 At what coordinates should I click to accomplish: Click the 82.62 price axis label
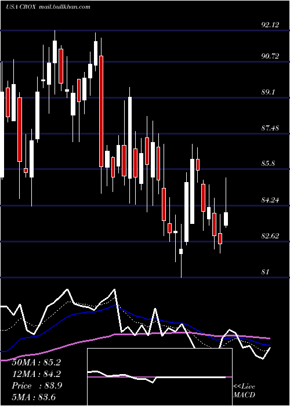[270, 236]
